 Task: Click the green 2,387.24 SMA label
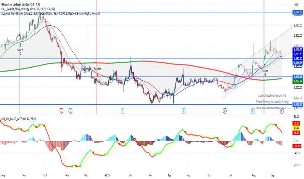tap(298, 81)
